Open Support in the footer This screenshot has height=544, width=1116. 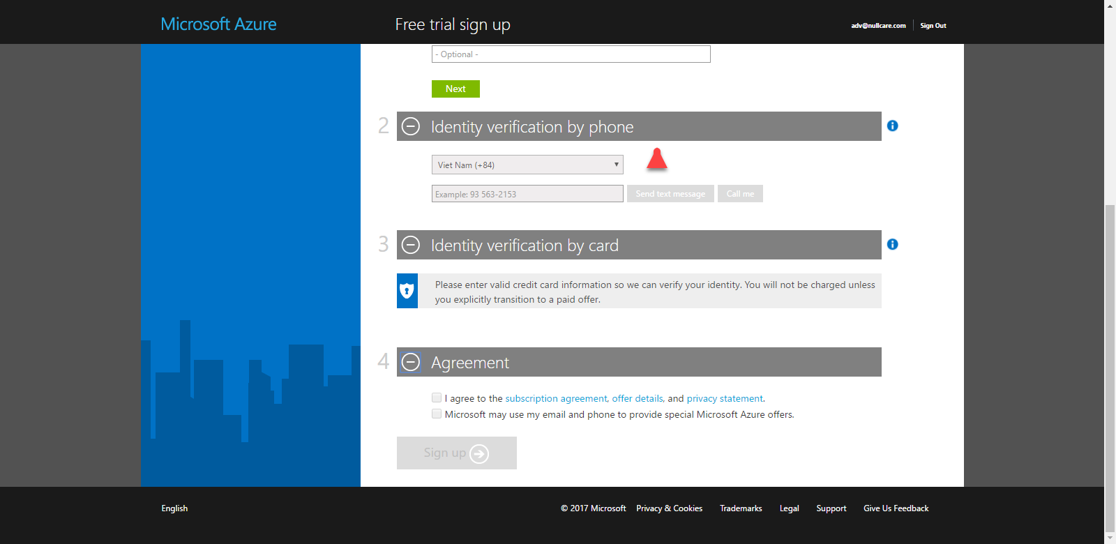click(831, 508)
